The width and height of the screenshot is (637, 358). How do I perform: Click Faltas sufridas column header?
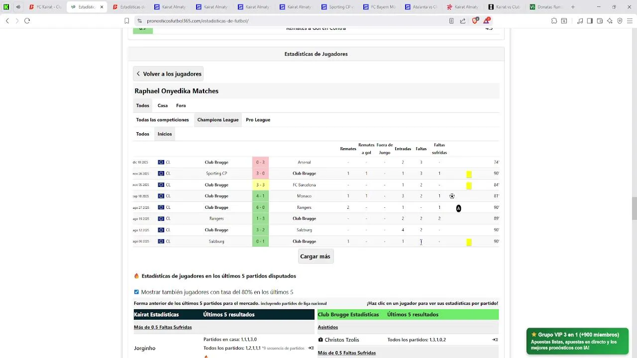(439, 149)
